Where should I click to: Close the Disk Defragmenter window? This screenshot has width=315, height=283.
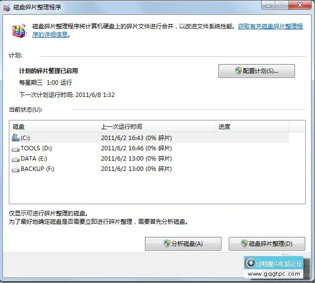pyautogui.click(x=300, y=5)
